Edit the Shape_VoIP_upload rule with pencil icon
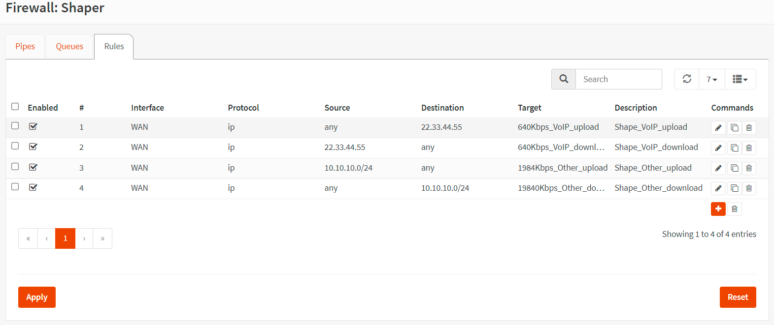Viewport: 774px width, 325px height. pos(718,128)
